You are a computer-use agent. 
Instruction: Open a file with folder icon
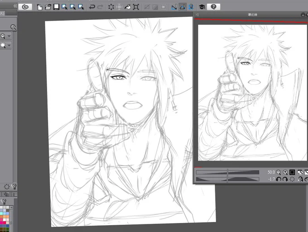pos(48,7)
